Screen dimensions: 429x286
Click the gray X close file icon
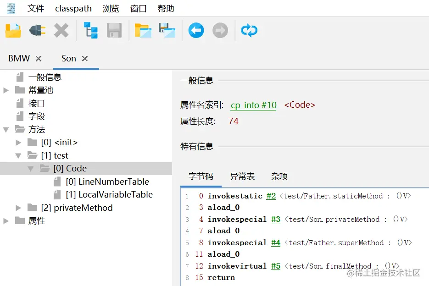coord(61,30)
